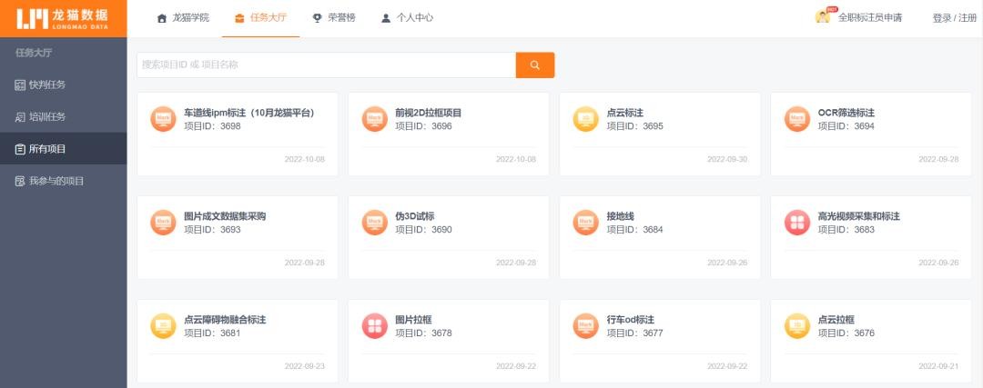
Task: Click the red 图片拉框 grid icon
Action: [374, 326]
